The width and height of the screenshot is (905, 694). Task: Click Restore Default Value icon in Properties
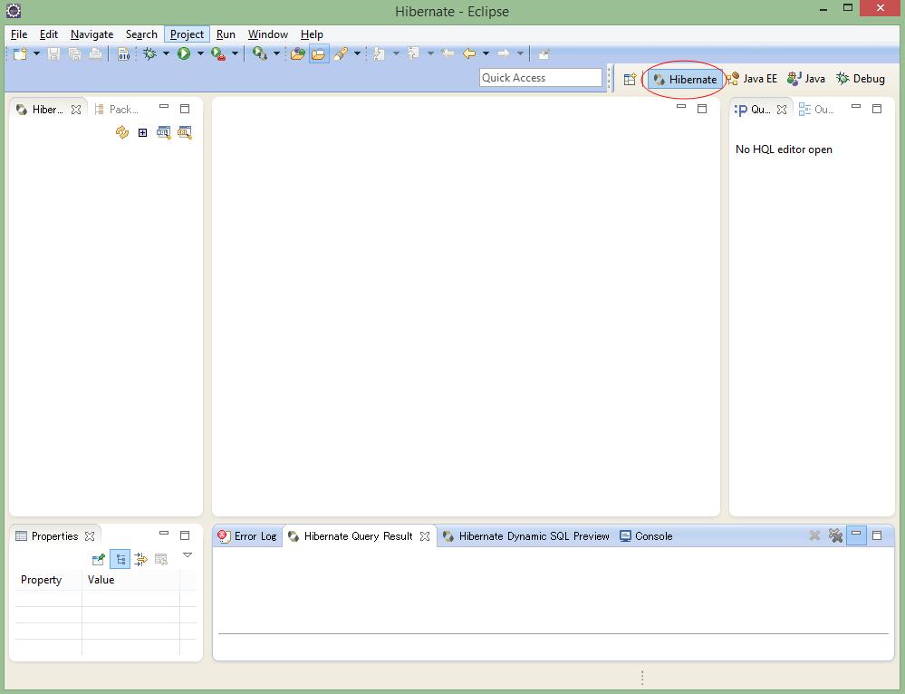pyautogui.click(x=161, y=559)
